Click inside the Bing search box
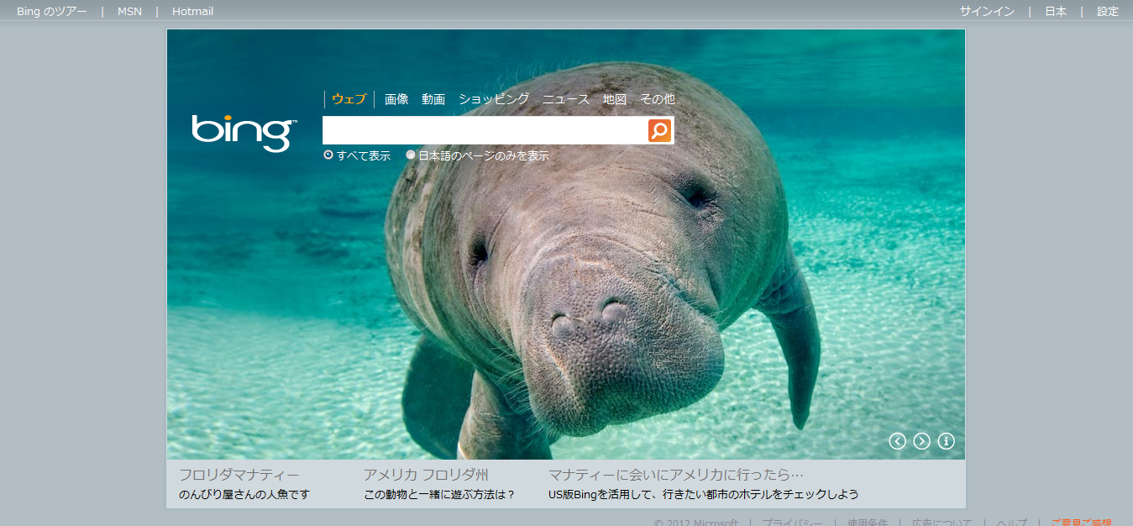This screenshot has height=526, width=1133. [x=485, y=130]
